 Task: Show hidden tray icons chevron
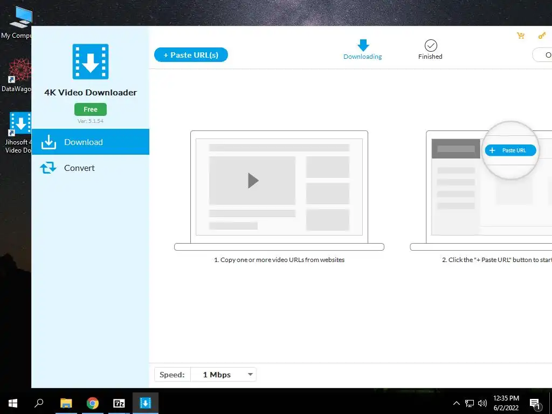click(456, 403)
